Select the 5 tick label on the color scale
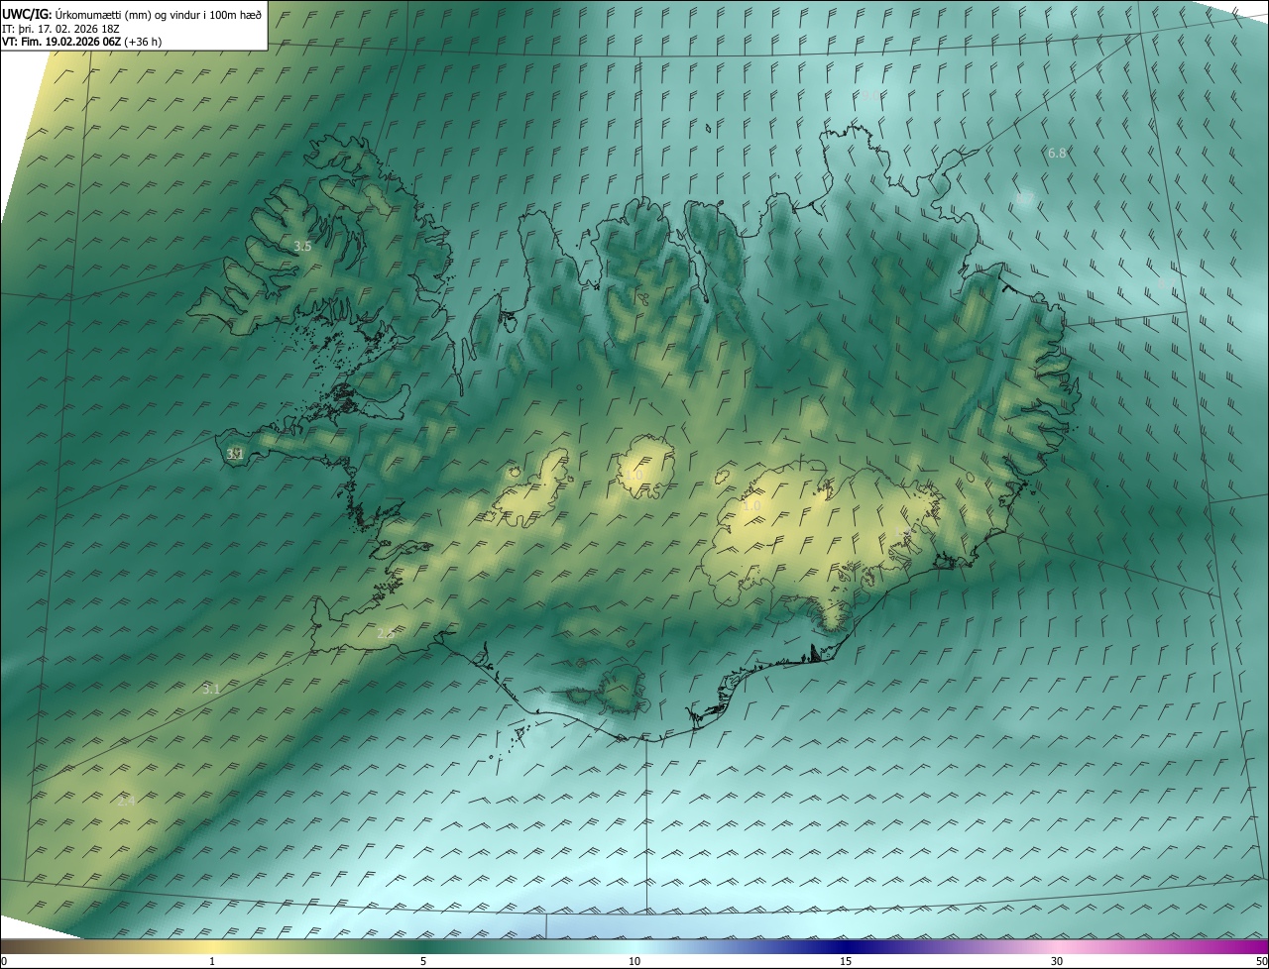 pyautogui.click(x=423, y=961)
